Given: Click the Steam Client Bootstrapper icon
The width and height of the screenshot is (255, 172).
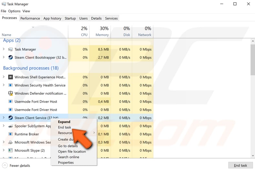Looking at the screenshot, I should pyautogui.click(x=10, y=57).
